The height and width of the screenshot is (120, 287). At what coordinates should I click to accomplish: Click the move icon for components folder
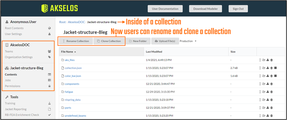pos(264,84)
